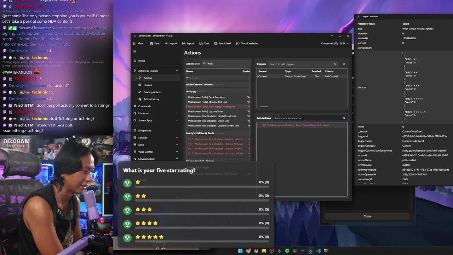Expand the Stream Apps section chevron
The image size is (453, 255).
(177, 120)
